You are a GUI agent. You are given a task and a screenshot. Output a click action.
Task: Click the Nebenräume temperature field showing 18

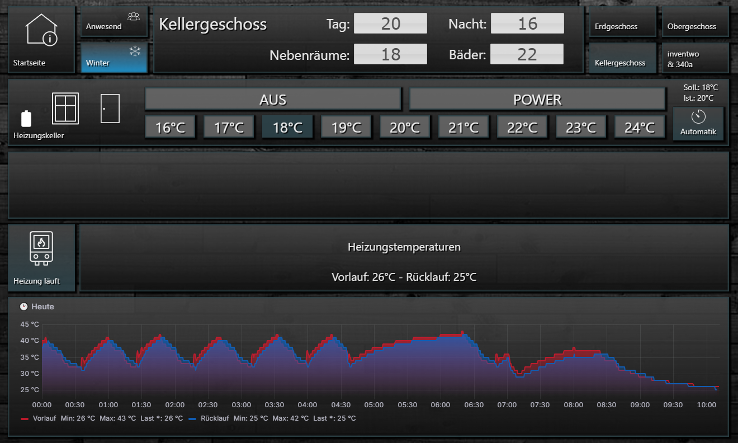coord(391,54)
